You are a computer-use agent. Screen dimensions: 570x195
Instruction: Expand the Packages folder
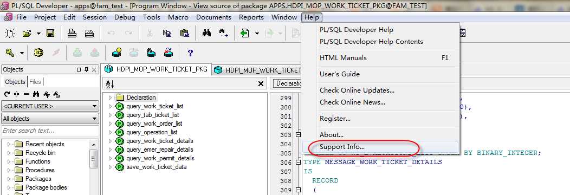(9, 179)
